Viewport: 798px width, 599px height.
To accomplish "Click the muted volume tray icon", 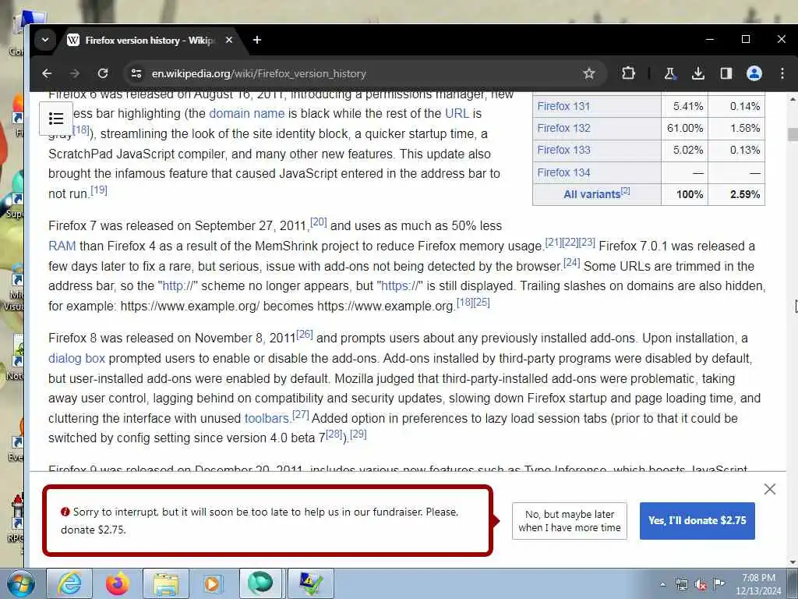I will [x=701, y=585].
